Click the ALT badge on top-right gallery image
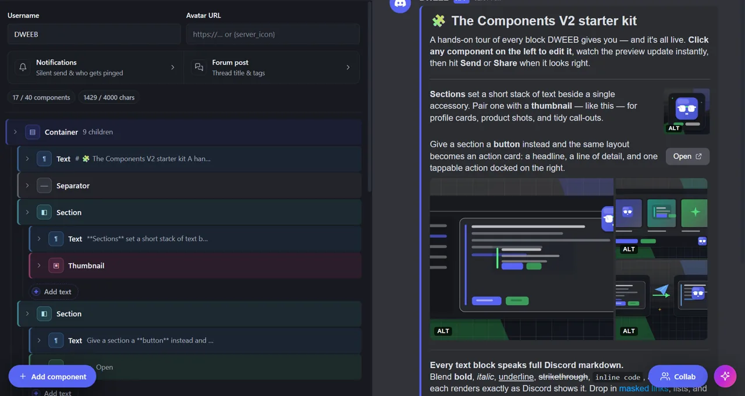The image size is (745, 396). tap(629, 249)
